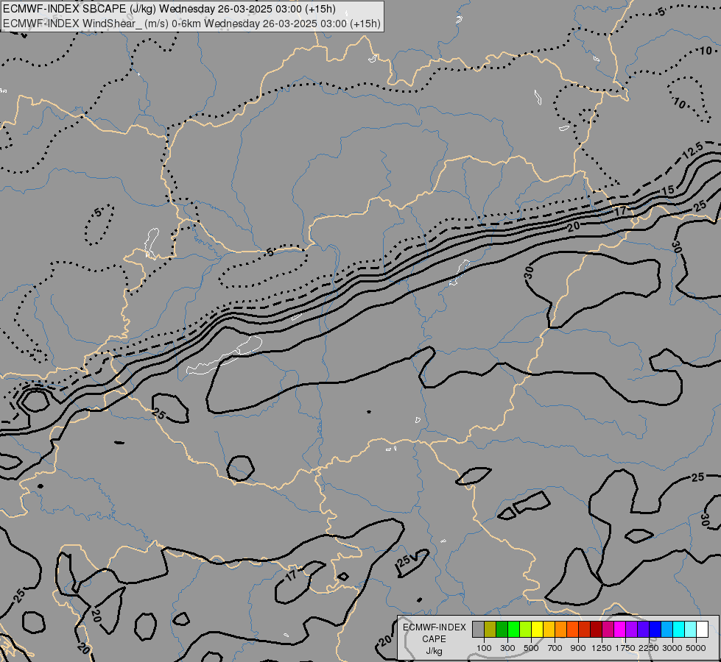This screenshot has width=721, height=662.
Task: Click the WindShear 0-6km title line
Action: point(191,24)
